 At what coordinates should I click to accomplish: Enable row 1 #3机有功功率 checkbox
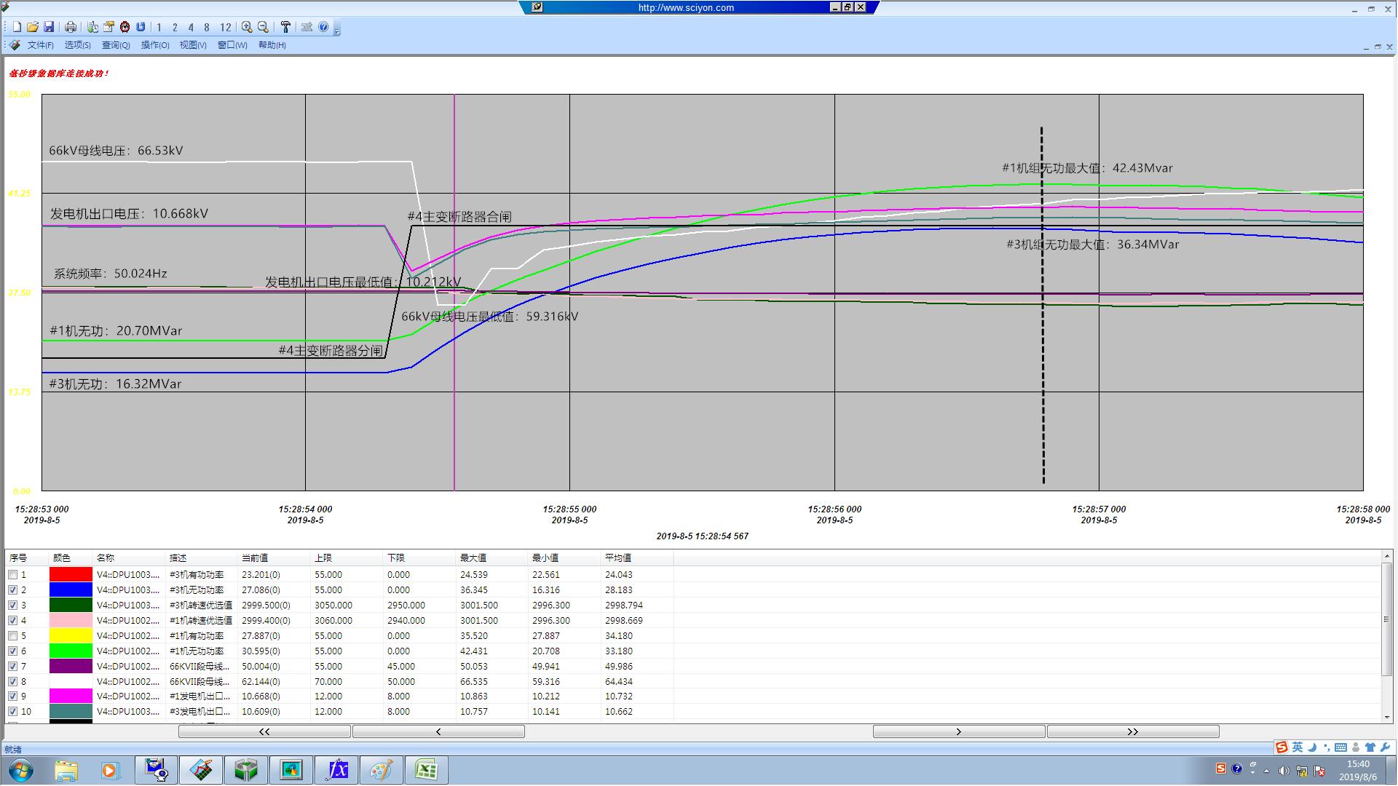(x=12, y=575)
